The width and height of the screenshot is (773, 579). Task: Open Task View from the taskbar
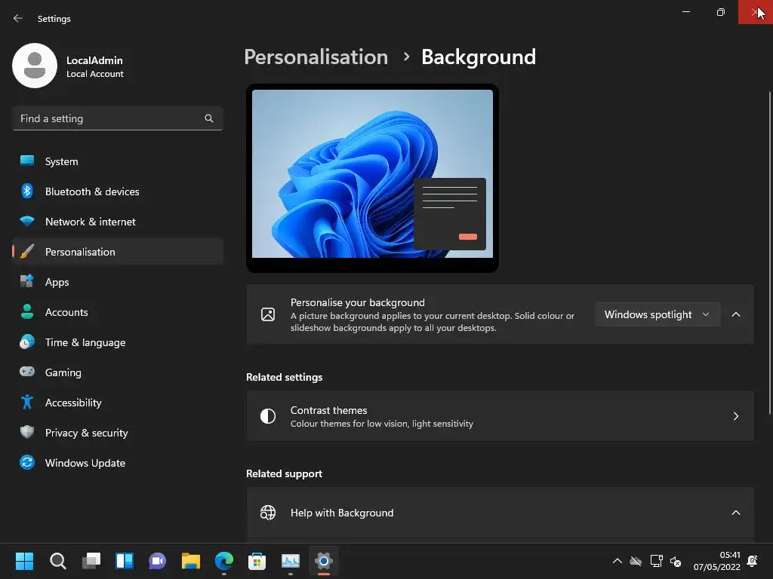pyautogui.click(x=91, y=561)
